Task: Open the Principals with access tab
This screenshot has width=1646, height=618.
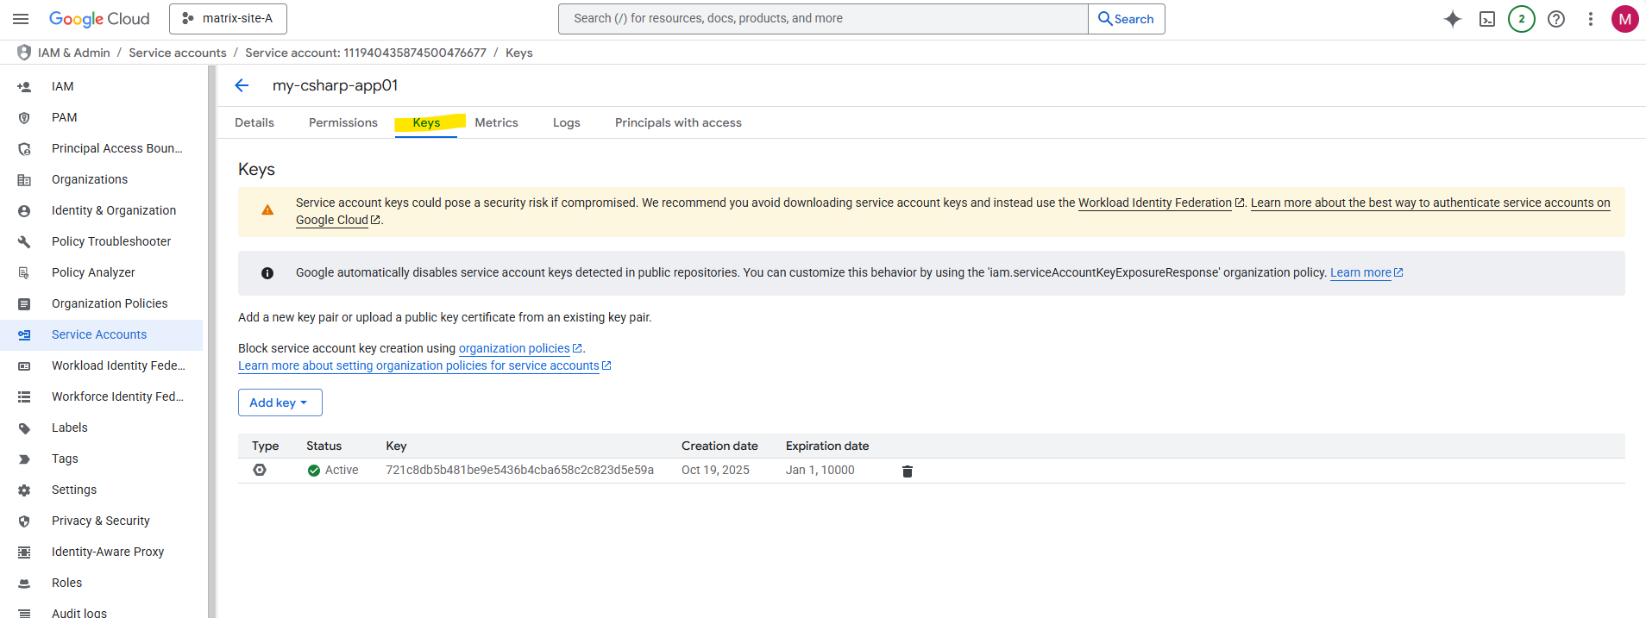Action: pyautogui.click(x=678, y=122)
